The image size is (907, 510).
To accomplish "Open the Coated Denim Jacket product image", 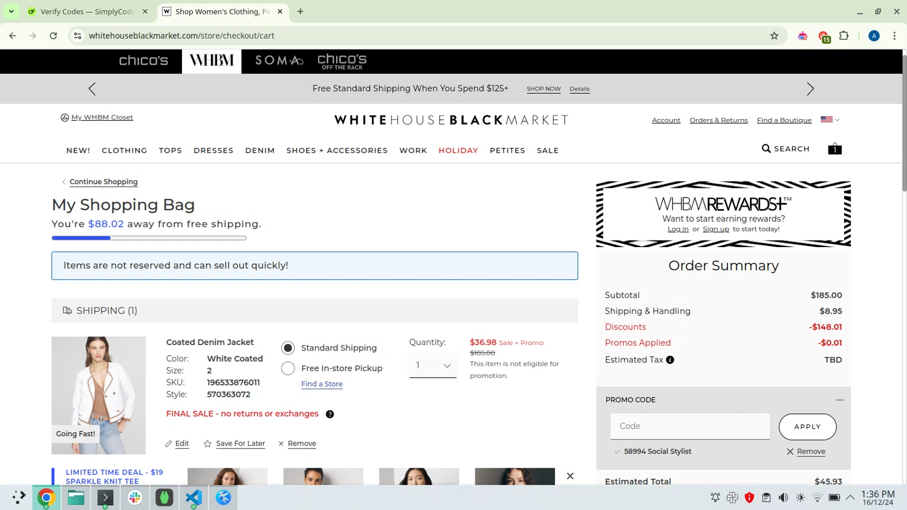I will (99, 395).
